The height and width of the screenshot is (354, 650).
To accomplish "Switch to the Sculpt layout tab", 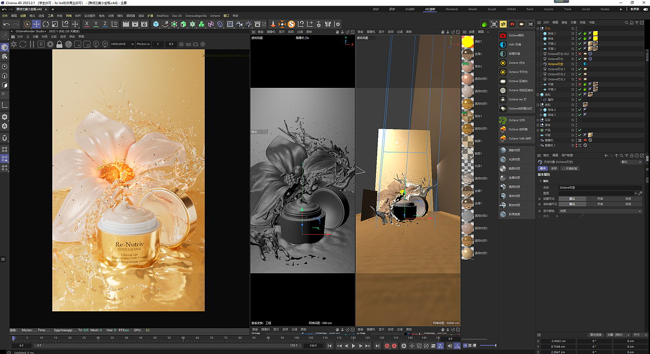I will [x=492, y=9].
